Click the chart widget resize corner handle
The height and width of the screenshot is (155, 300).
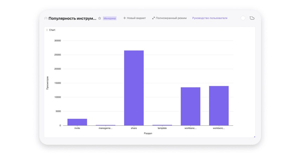click(x=254, y=136)
